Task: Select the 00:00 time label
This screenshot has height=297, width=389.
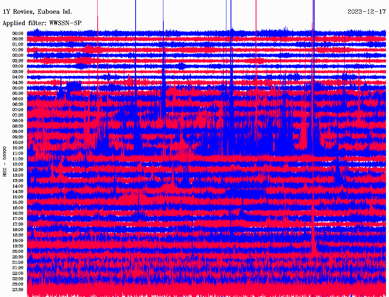Action: coord(18,34)
